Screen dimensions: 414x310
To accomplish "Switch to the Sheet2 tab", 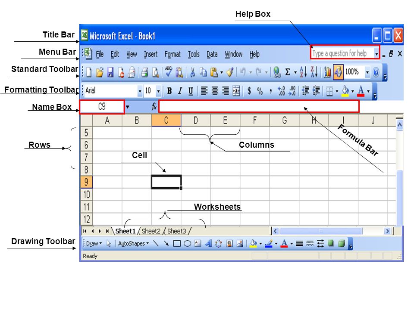I will click(151, 231).
